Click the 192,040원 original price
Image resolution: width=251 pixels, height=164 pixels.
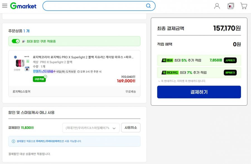(x=128, y=77)
